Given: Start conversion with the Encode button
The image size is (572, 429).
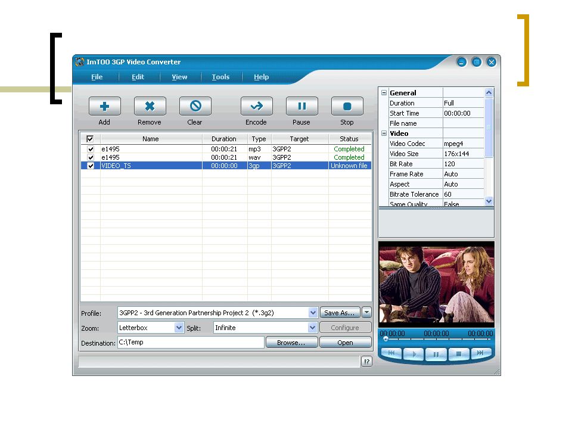Looking at the screenshot, I should pos(256,106).
